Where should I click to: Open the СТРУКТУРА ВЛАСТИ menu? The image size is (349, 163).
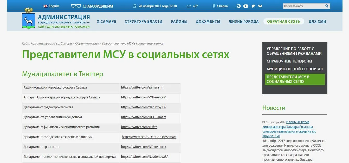coord(143,21)
